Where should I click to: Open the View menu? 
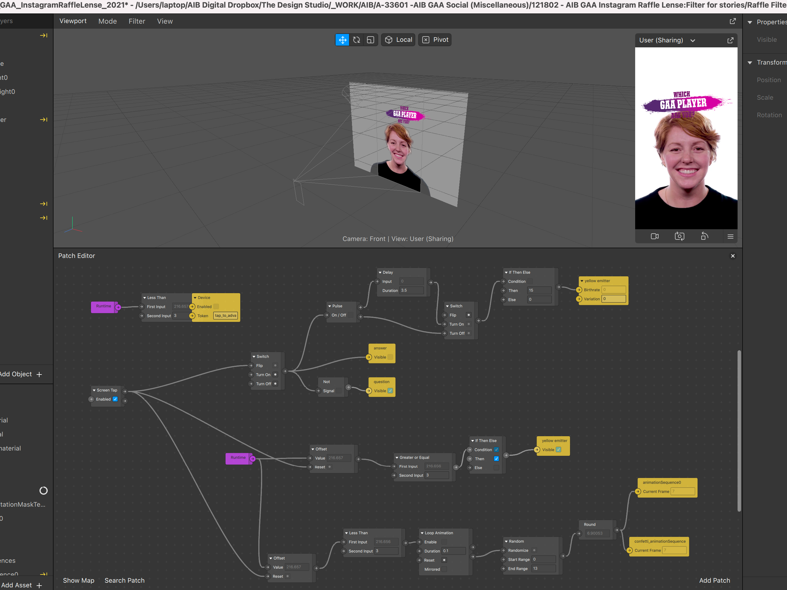point(165,21)
